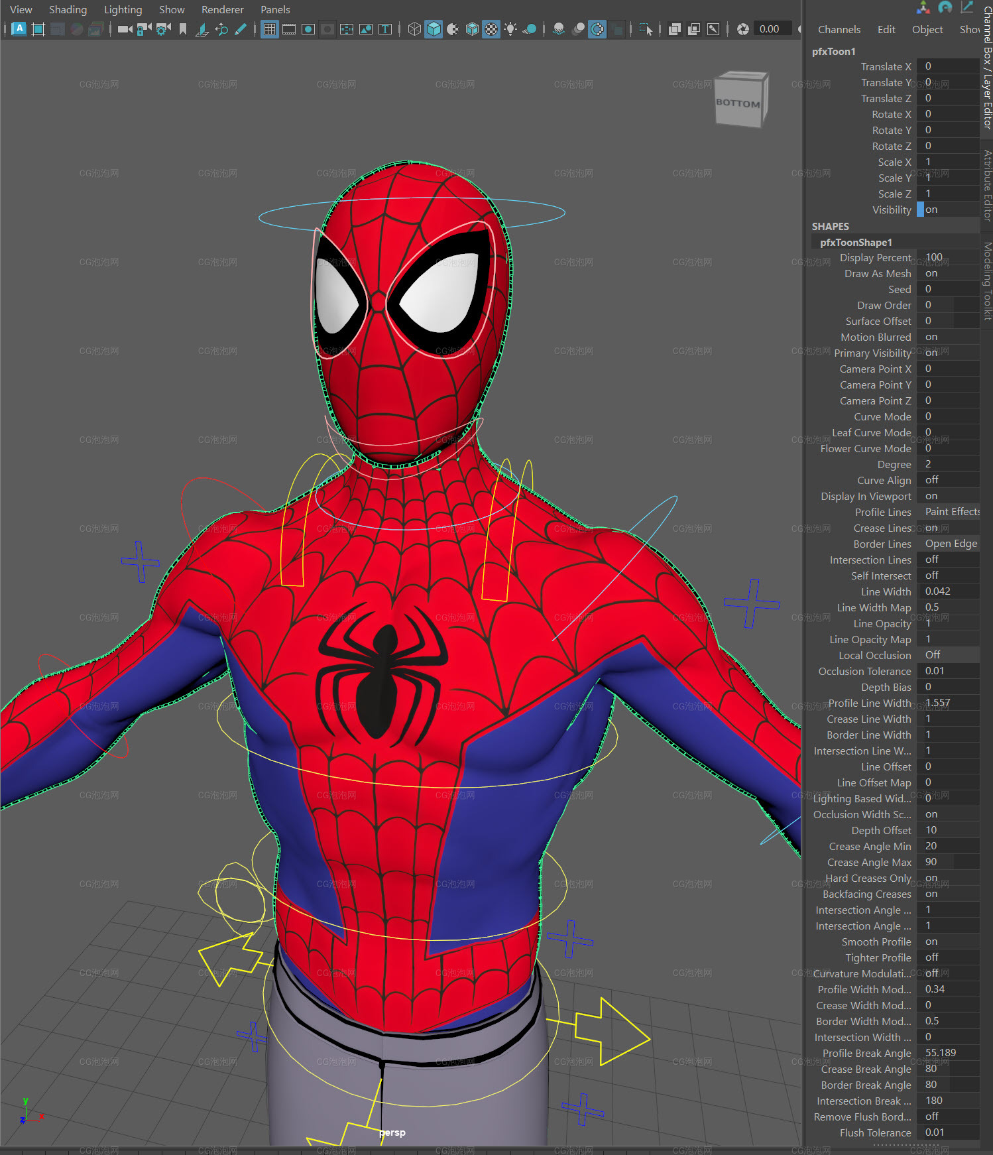The height and width of the screenshot is (1155, 993).
Task: Toggle the X-Ray icon
Action: (x=675, y=29)
